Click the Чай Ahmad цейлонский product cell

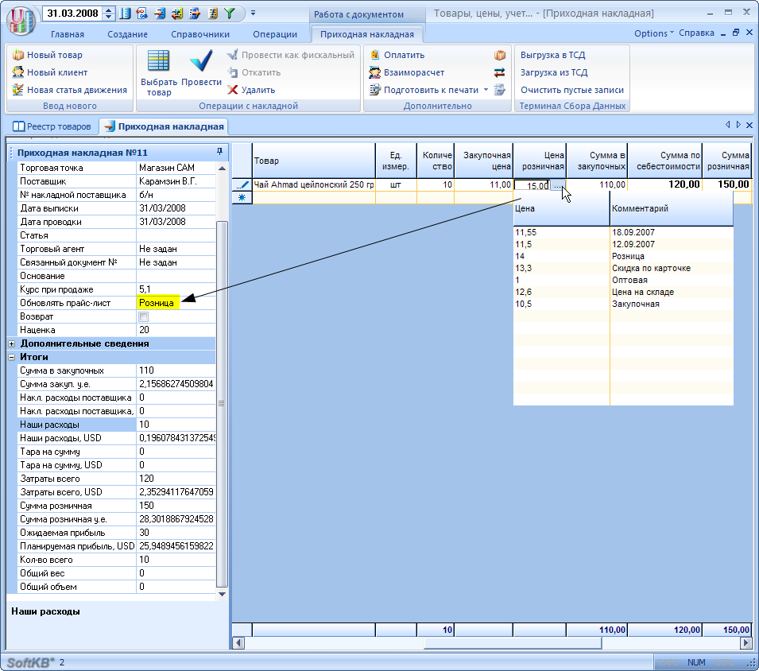pyautogui.click(x=314, y=184)
